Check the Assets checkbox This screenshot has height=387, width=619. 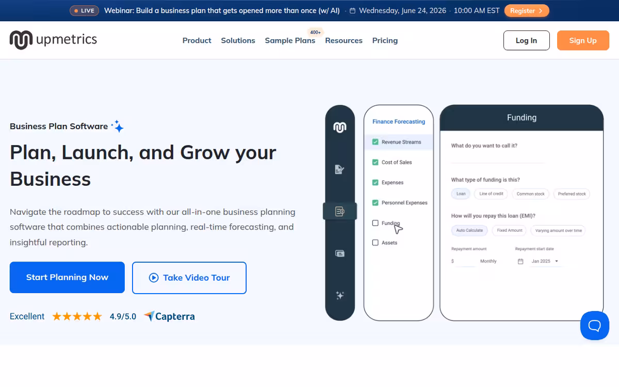click(375, 243)
